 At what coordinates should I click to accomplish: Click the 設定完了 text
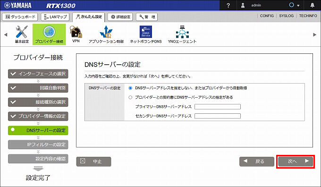(38, 178)
